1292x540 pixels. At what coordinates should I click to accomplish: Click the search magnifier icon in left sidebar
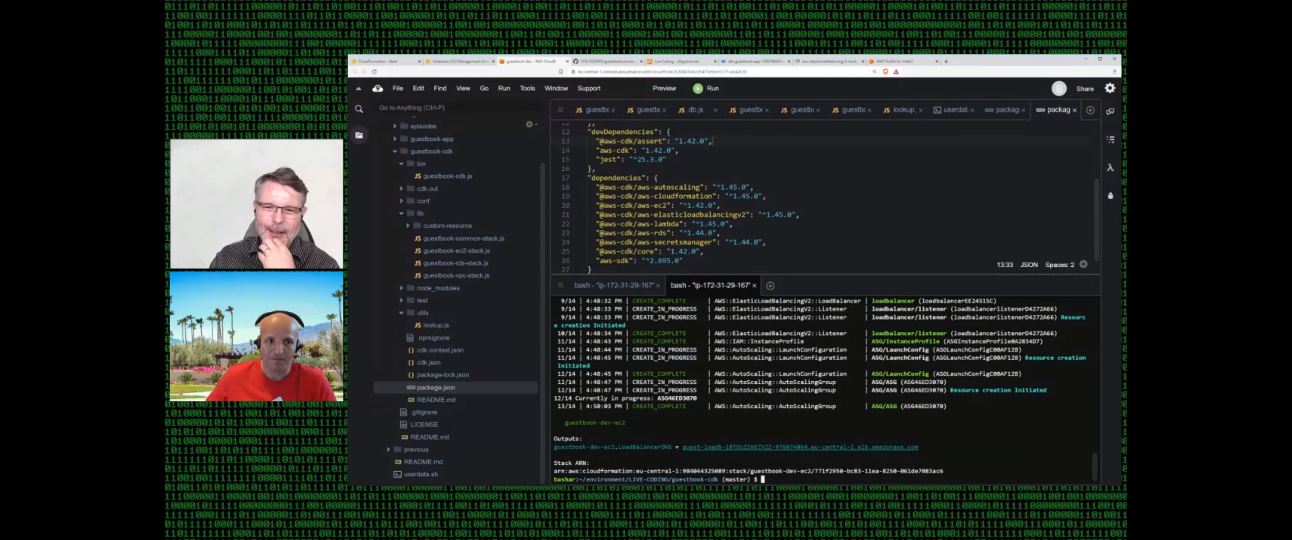coord(359,109)
